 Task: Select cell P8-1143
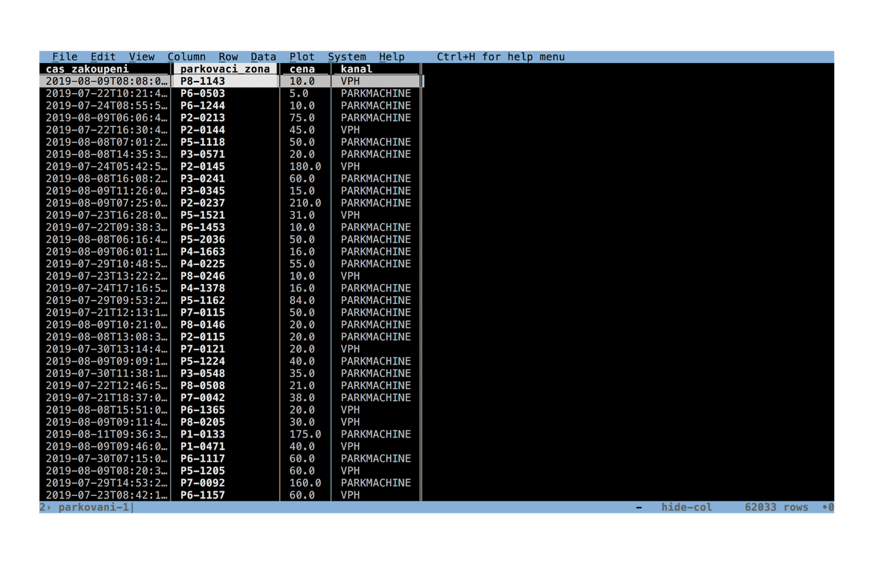(x=203, y=81)
